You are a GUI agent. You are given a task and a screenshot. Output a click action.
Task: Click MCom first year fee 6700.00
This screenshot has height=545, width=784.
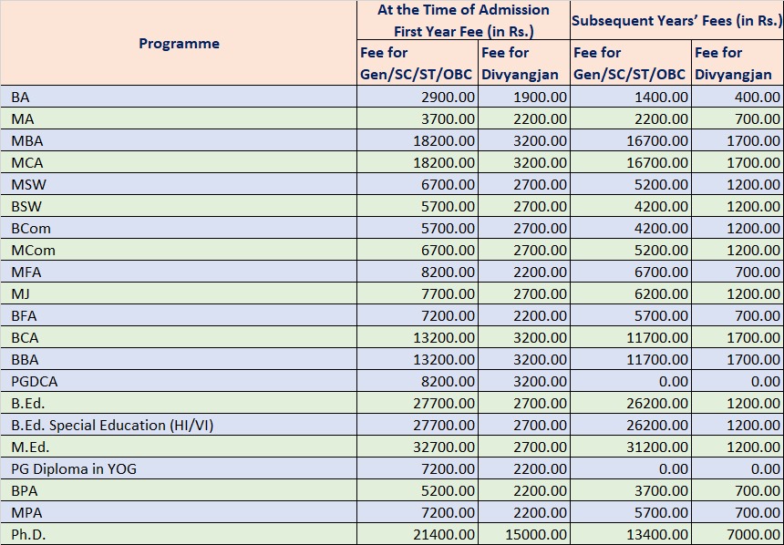418,250
